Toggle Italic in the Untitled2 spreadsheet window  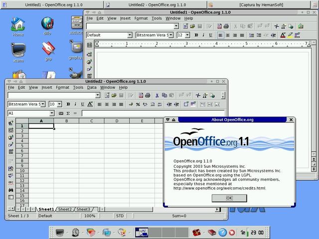[x=75, y=104]
